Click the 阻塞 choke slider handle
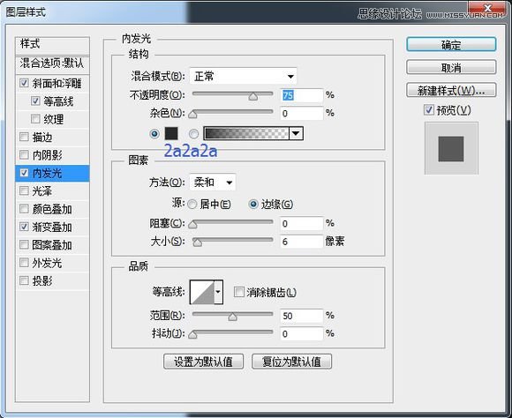The width and height of the screenshot is (512, 418). (193, 225)
